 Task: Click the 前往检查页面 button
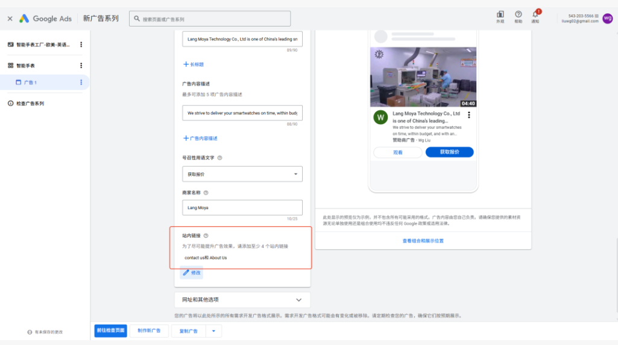[x=110, y=331]
